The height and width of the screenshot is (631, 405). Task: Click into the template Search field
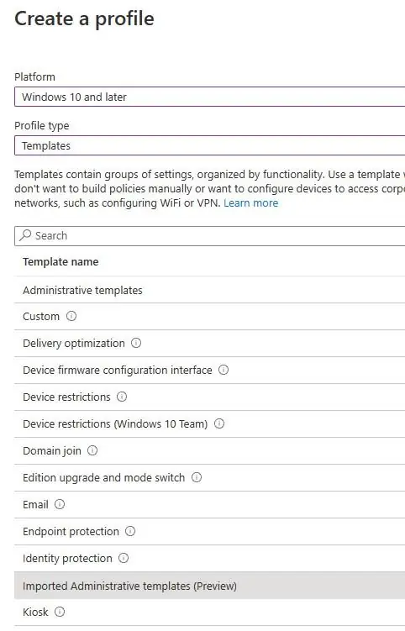(210, 236)
